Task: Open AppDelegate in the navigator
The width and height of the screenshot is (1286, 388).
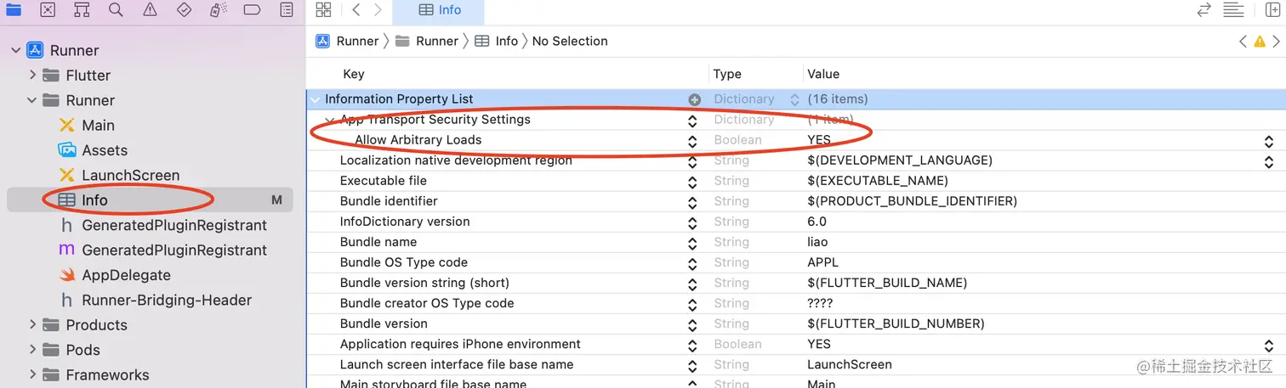Action: pyautogui.click(x=126, y=275)
